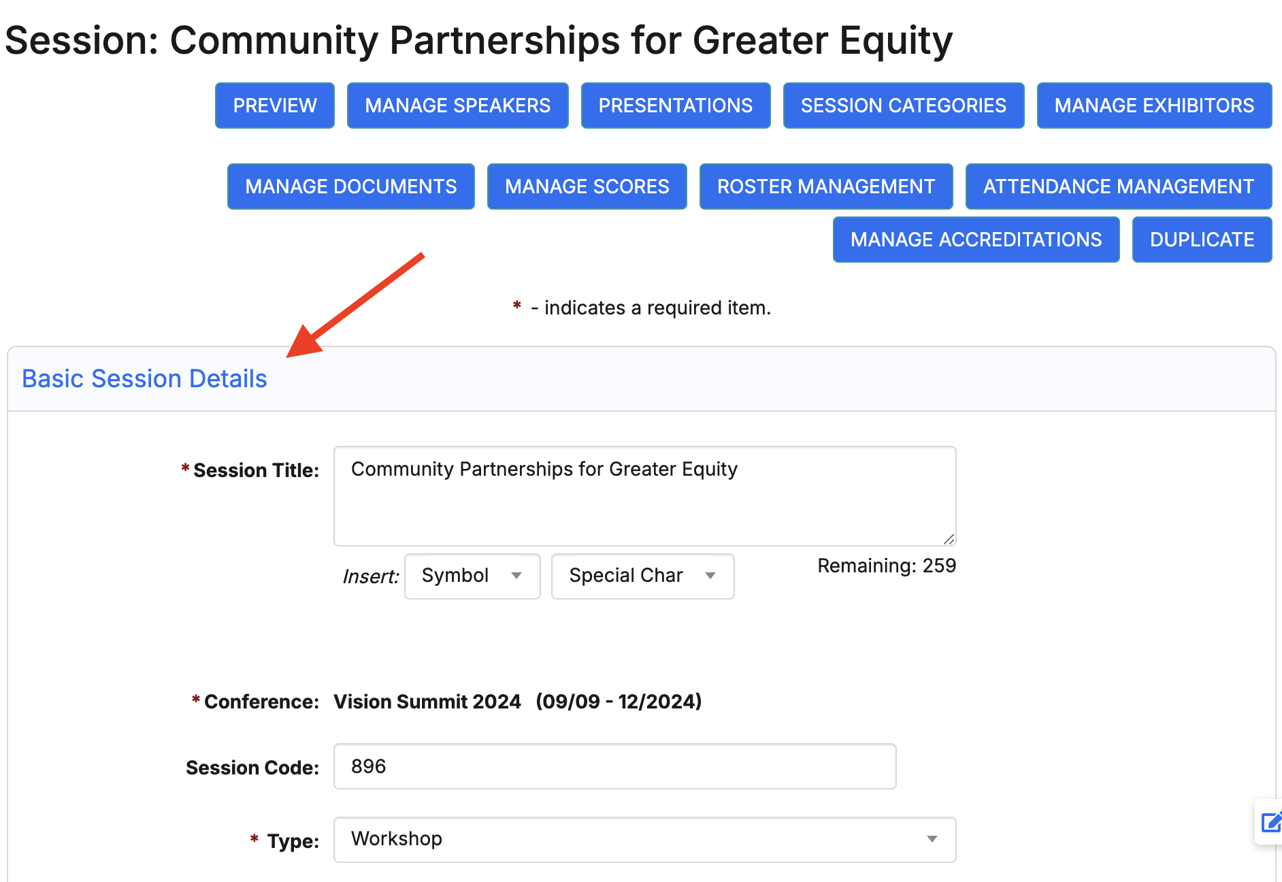The height and width of the screenshot is (882, 1282).
Task: Click the Preview button
Action: 275,105
